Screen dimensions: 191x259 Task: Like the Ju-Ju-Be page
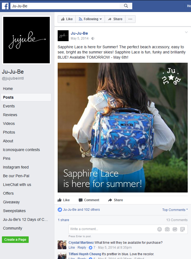[67, 19]
